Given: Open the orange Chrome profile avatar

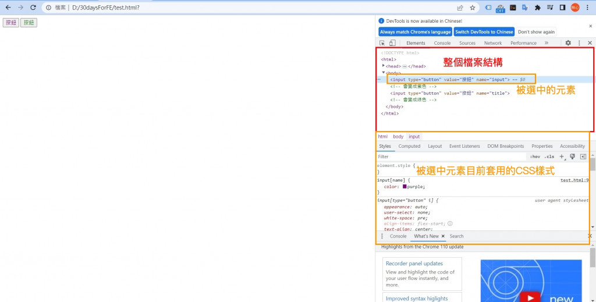Looking at the screenshot, I should 575,8.
